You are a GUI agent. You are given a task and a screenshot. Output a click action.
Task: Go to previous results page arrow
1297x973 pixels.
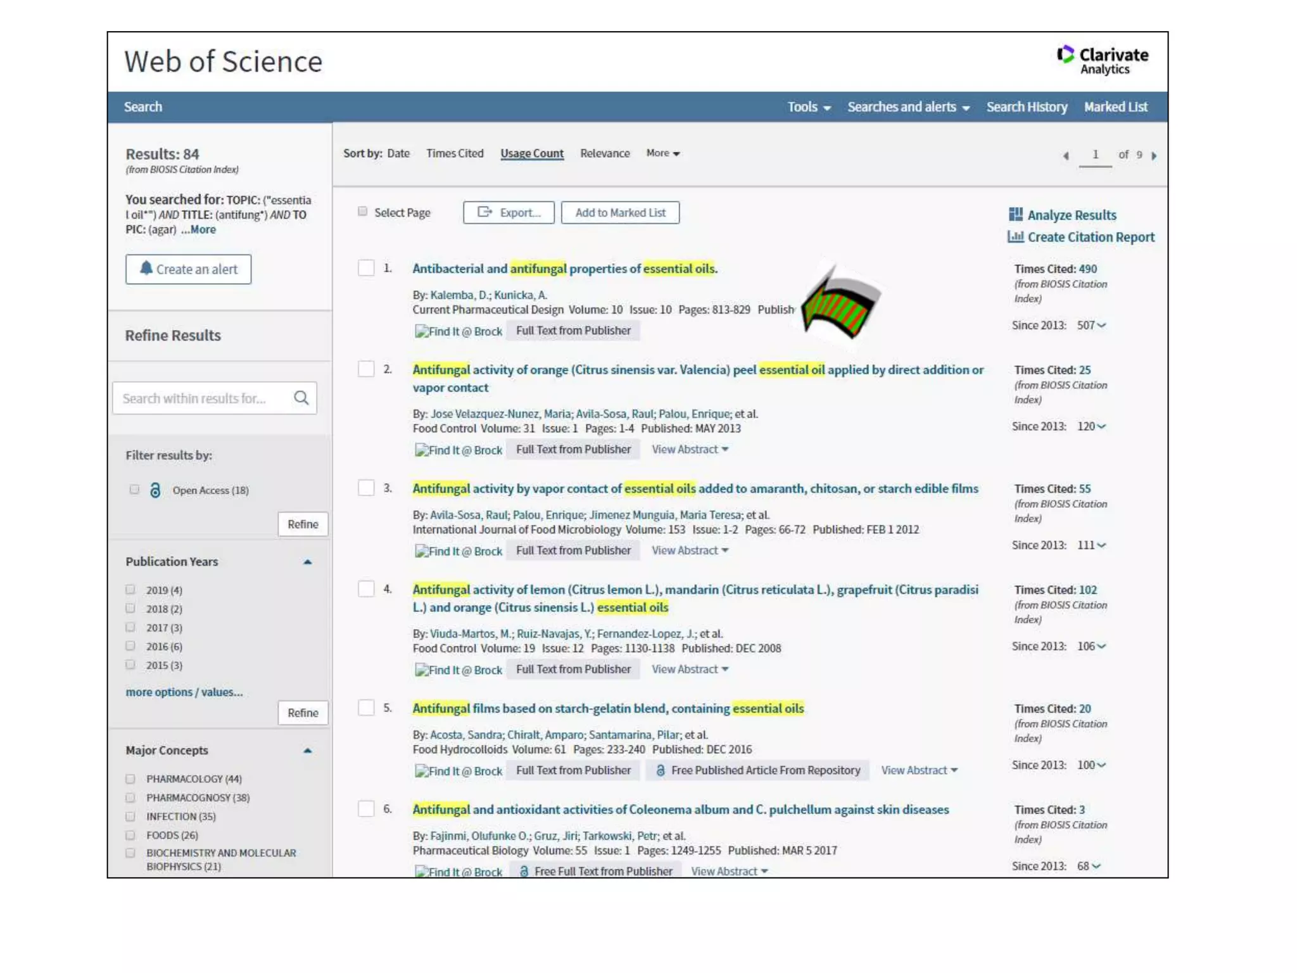[x=1066, y=155]
